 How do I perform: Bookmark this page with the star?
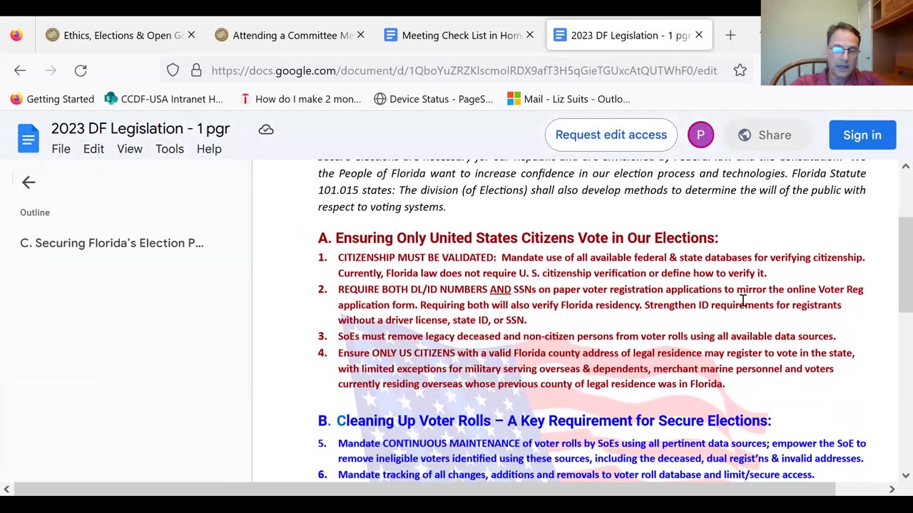pyautogui.click(x=740, y=71)
